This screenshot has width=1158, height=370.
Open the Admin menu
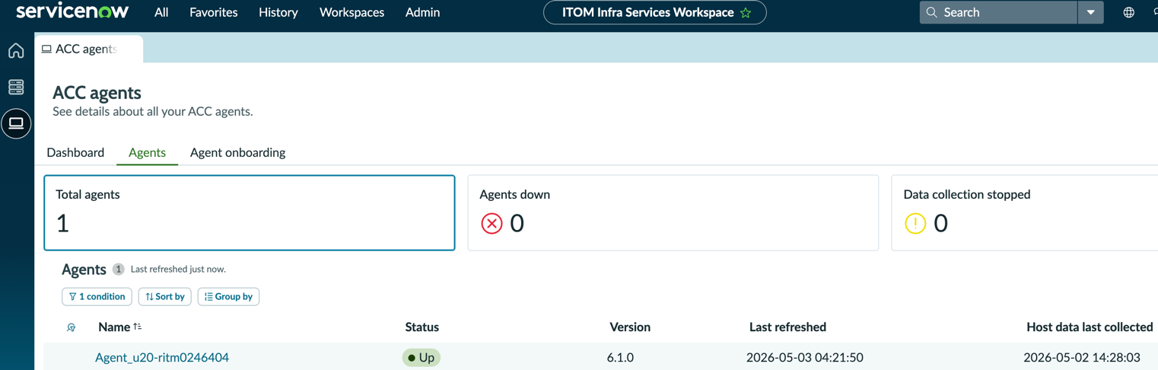pyautogui.click(x=422, y=12)
